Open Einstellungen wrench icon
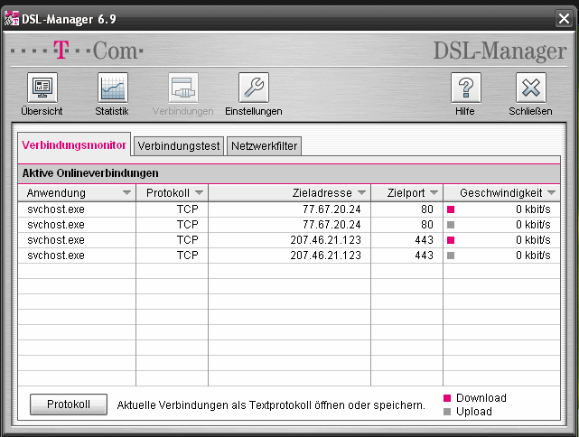 (254, 88)
